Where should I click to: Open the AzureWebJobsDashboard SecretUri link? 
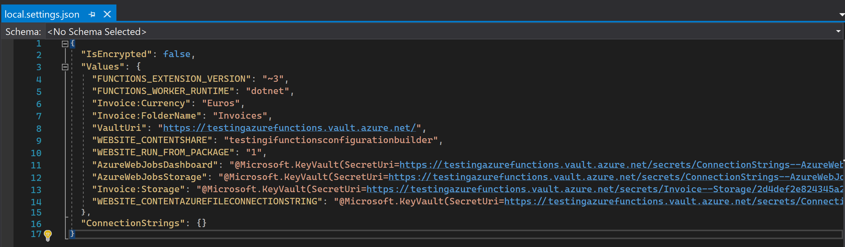[x=621, y=165]
